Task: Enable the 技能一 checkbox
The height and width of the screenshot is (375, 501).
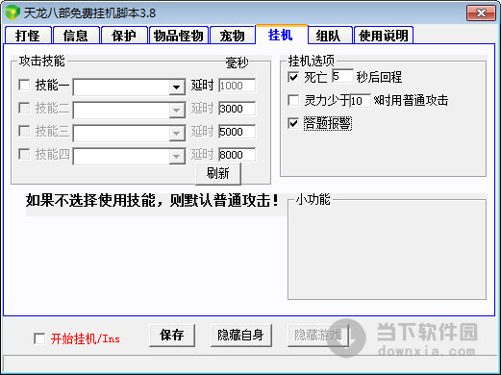Action: pos(24,85)
